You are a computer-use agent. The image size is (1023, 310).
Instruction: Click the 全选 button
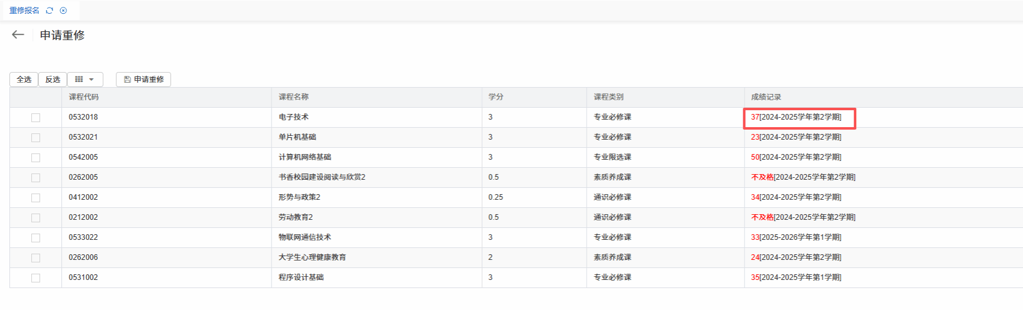(24, 80)
